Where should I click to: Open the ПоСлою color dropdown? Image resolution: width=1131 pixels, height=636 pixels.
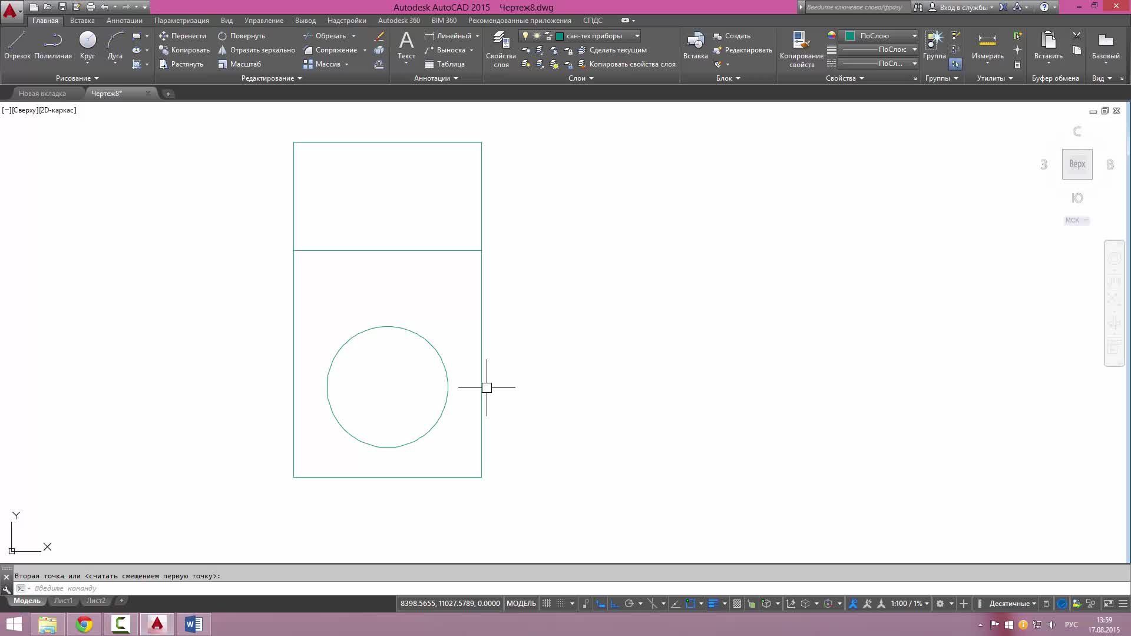point(878,36)
